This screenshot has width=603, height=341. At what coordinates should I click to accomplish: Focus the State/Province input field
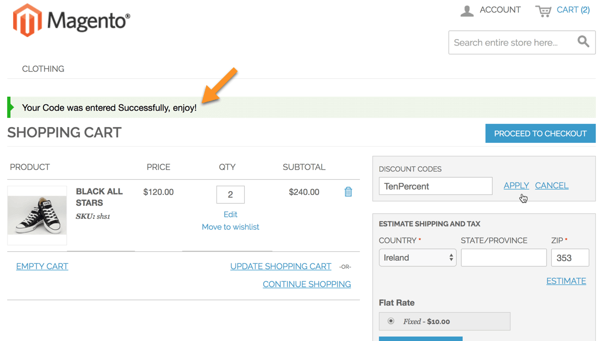[x=503, y=258]
